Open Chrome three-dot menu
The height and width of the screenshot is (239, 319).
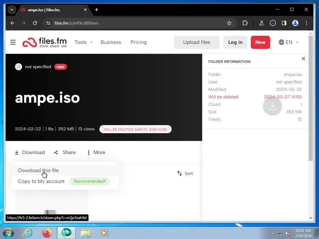coord(307,23)
